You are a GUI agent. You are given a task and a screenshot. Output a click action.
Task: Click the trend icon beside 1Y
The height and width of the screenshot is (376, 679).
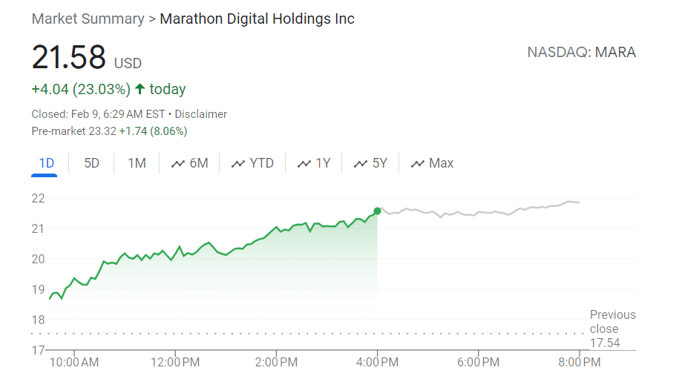pos(304,164)
